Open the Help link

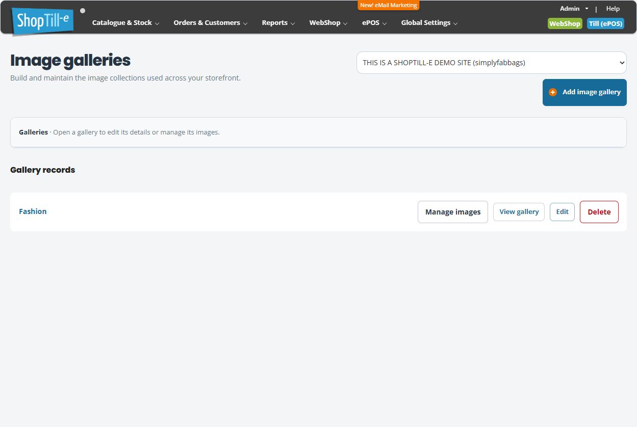point(613,9)
